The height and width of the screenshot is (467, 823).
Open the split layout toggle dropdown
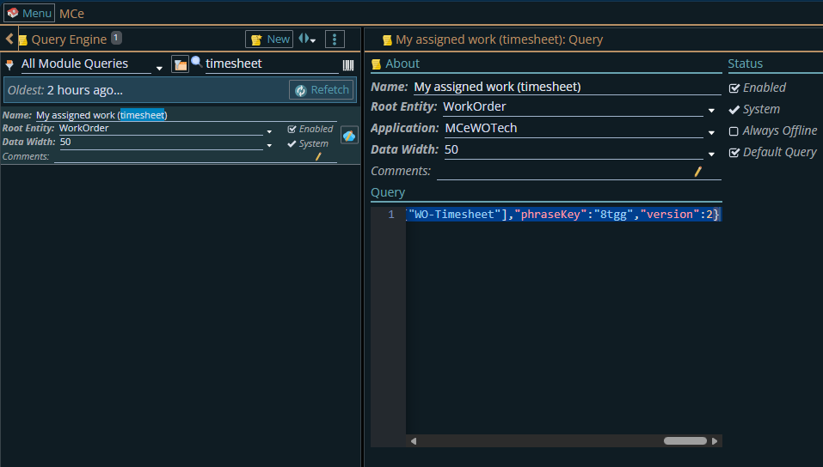(307, 39)
